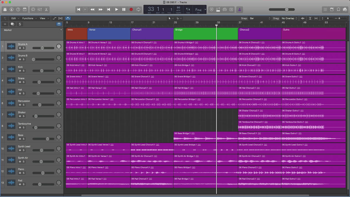
Task: Mute the Kick track
Action: coord(20,71)
